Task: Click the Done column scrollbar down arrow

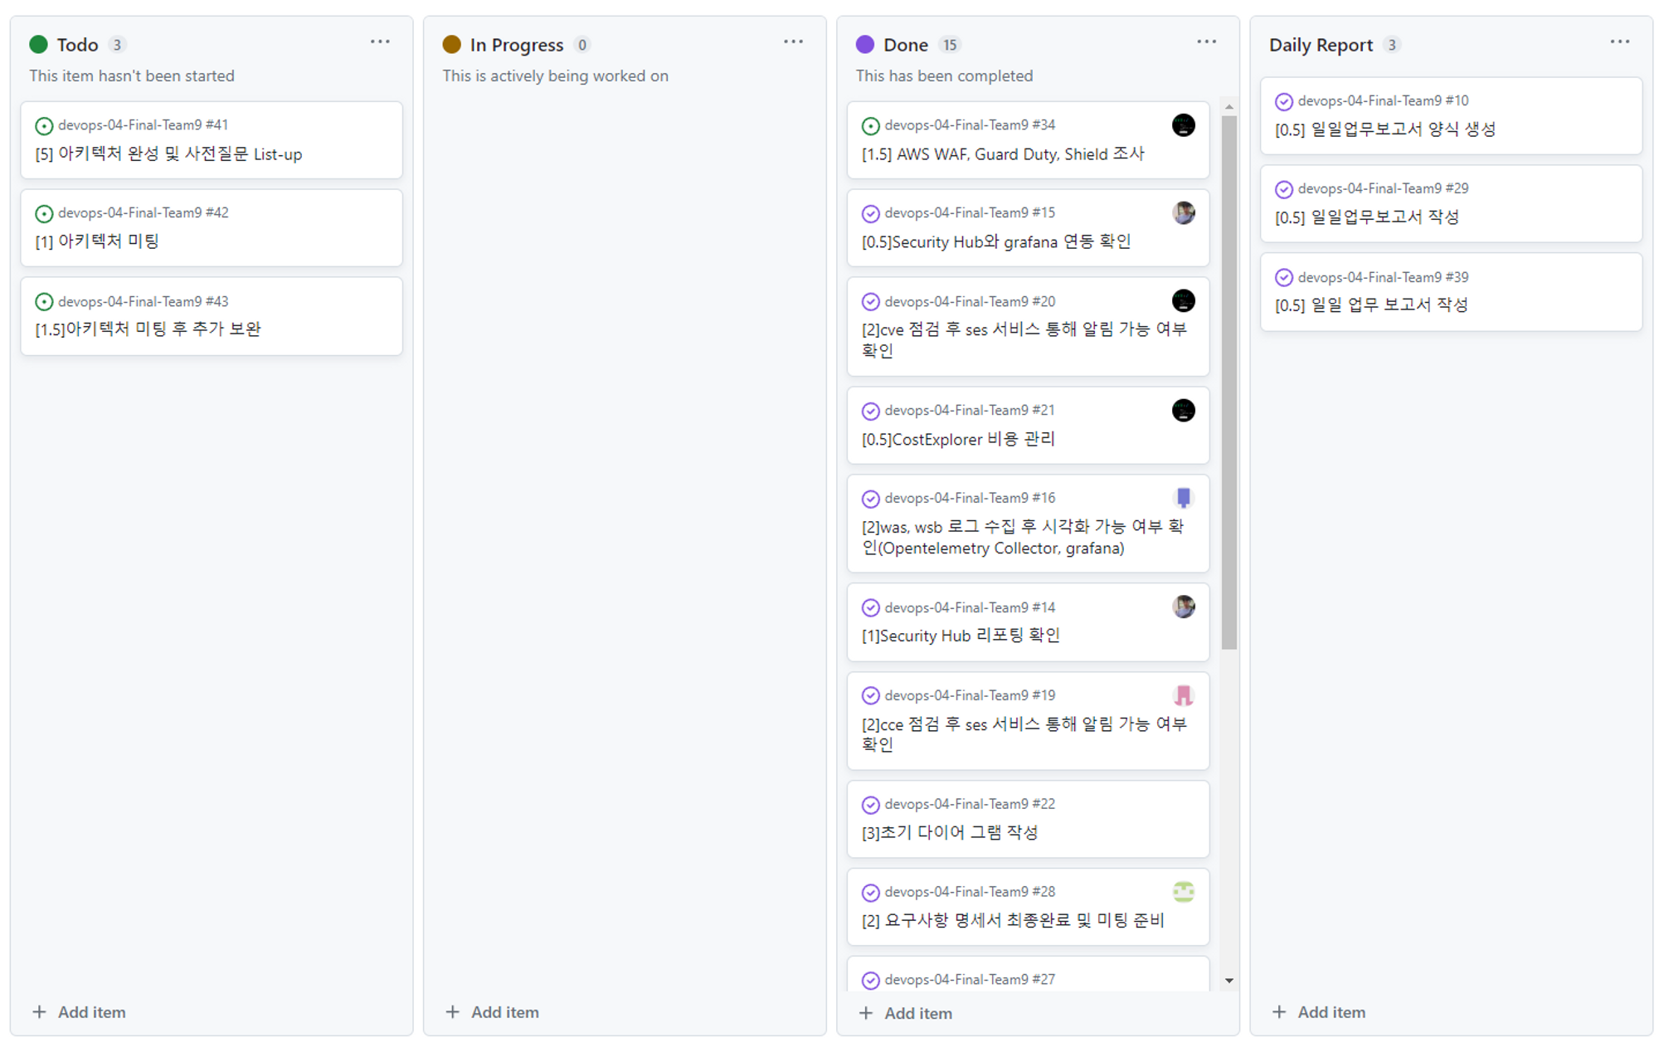Action: pos(1228,981)
